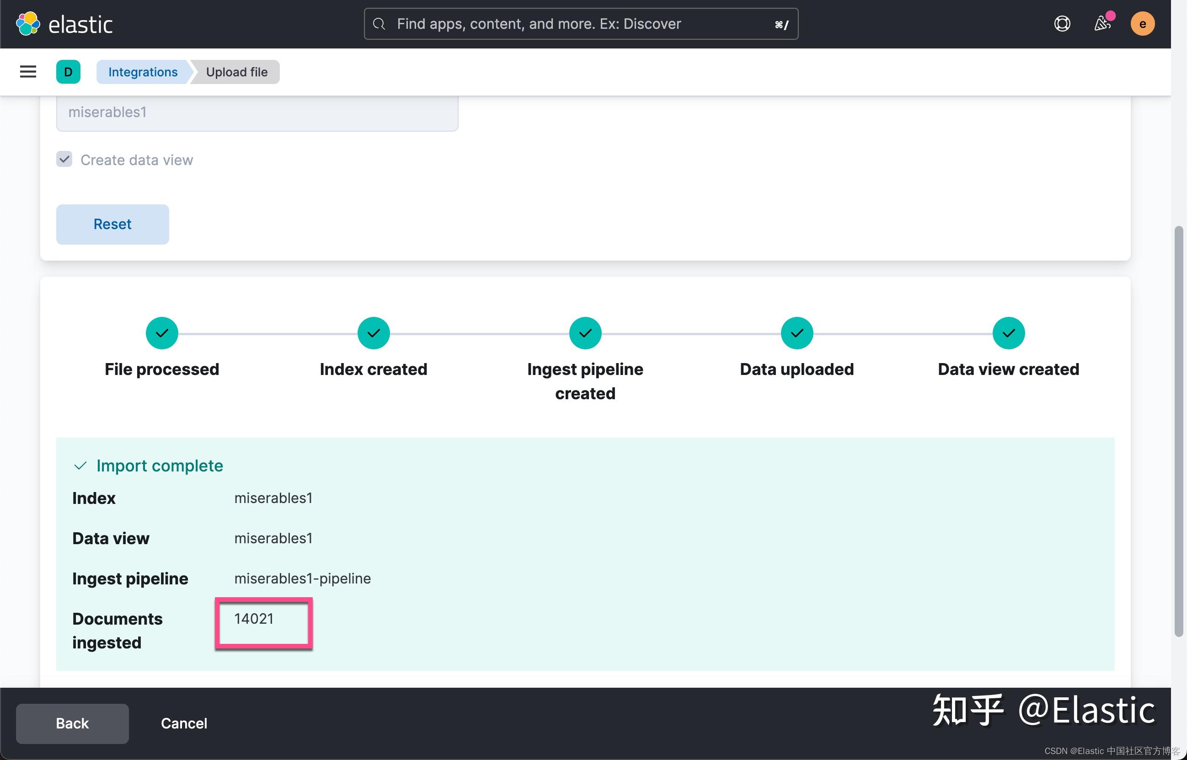Click the green D deployment icon
This screenshot has height=760, width=1187.
tap(69, 71)
